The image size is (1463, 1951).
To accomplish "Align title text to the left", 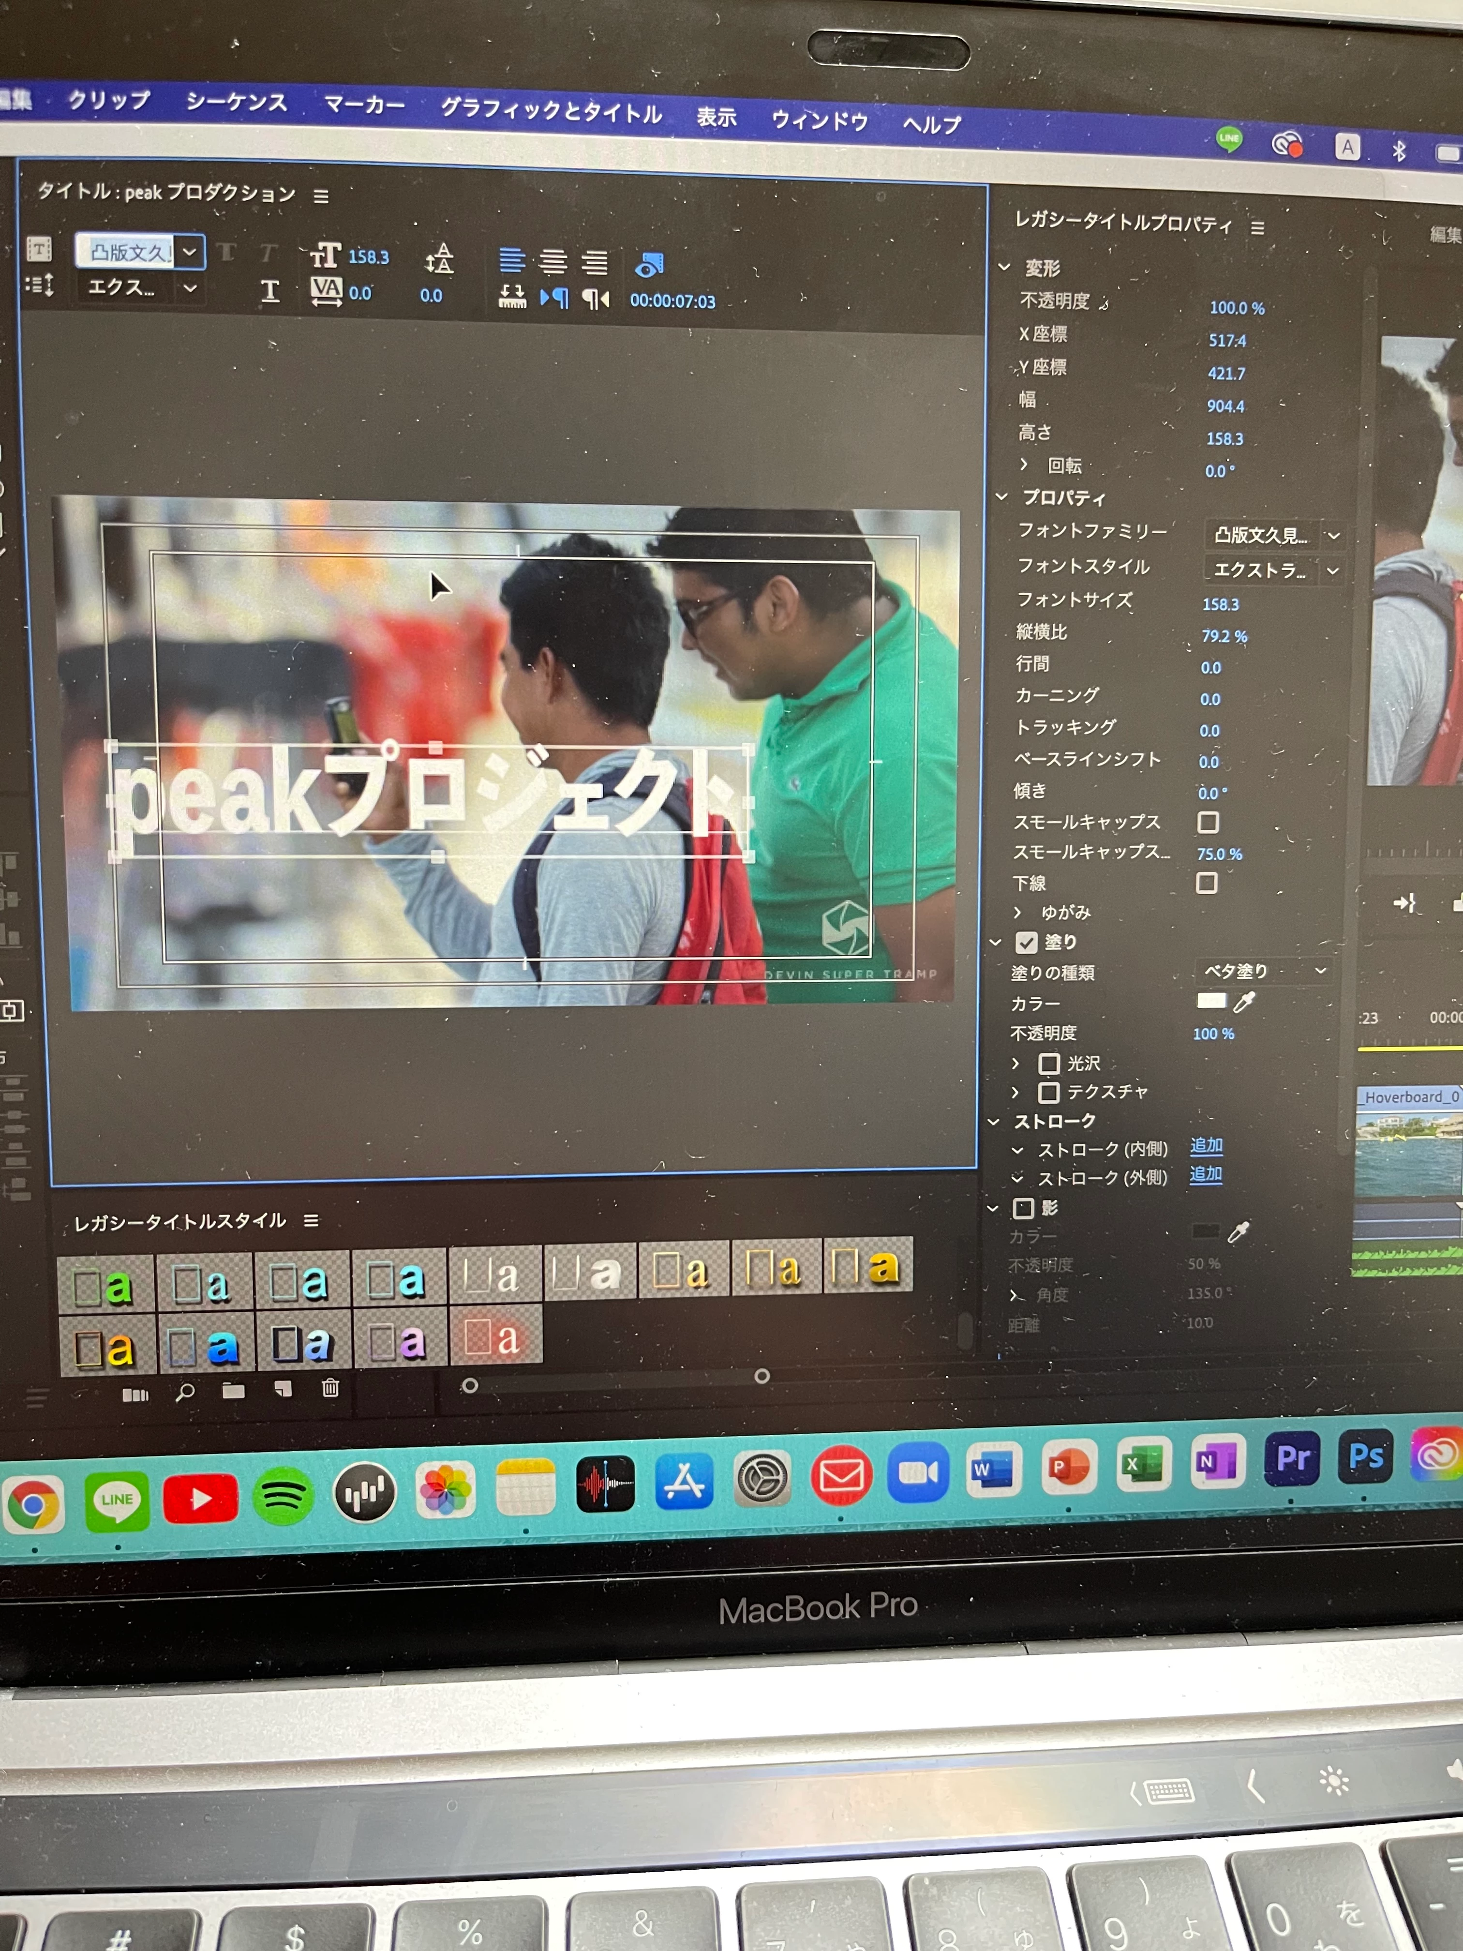I will tap(511, 259).
